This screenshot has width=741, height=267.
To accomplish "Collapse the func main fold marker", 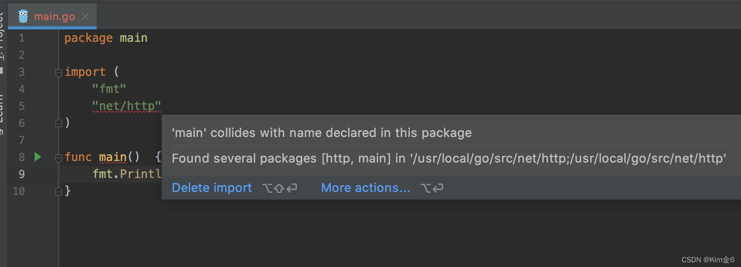I will (x=58, y=157).
